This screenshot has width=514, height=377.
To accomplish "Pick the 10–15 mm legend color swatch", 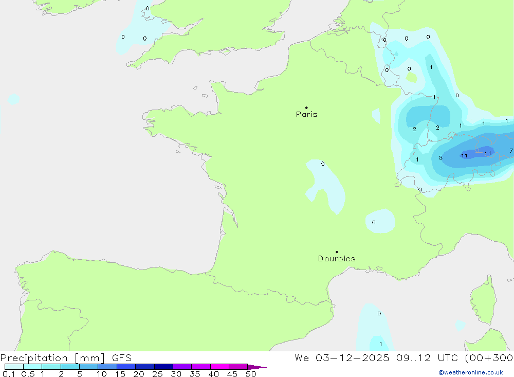I will coord(107,367).
